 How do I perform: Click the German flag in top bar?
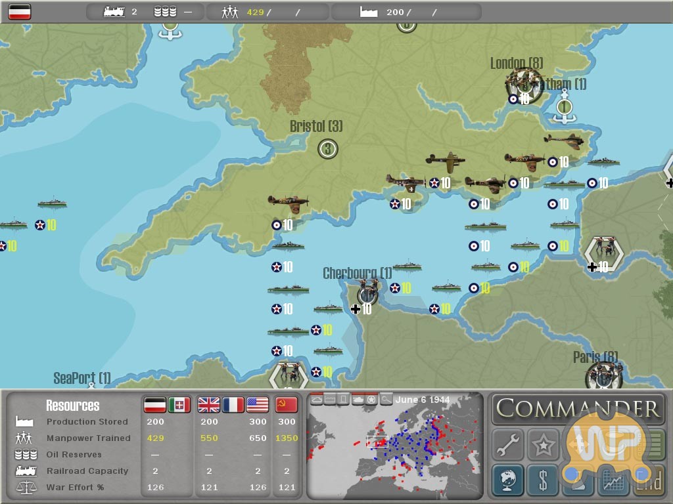tap(19, 12)
